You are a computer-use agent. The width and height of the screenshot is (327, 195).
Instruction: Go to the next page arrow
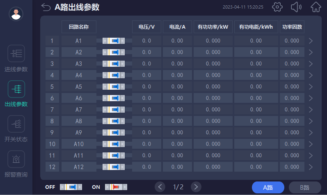(196, 187)
